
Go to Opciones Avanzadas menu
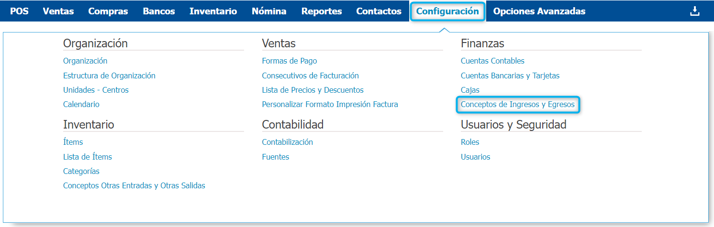coord(539,11)
